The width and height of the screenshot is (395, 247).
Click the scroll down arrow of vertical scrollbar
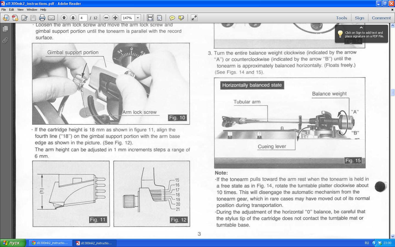click(x=393, y=236)
